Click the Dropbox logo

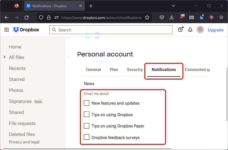tap(26, 30)
